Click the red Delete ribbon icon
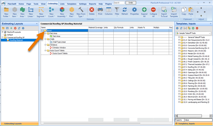 pyautogui.click(x=92, y=10)
